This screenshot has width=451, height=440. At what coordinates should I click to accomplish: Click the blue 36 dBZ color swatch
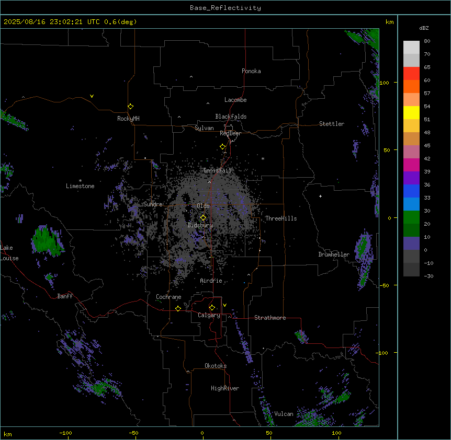click(411, 191)
